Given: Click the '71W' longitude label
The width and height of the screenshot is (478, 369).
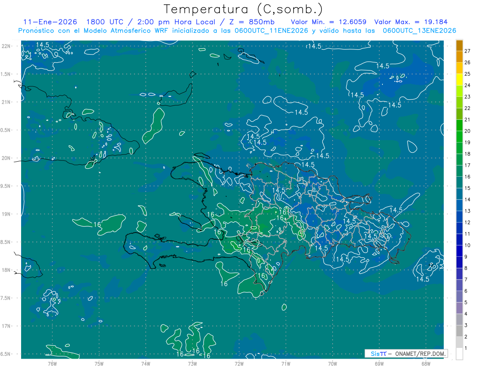Looking at the screenshot, I should click(x=286, y=363).
